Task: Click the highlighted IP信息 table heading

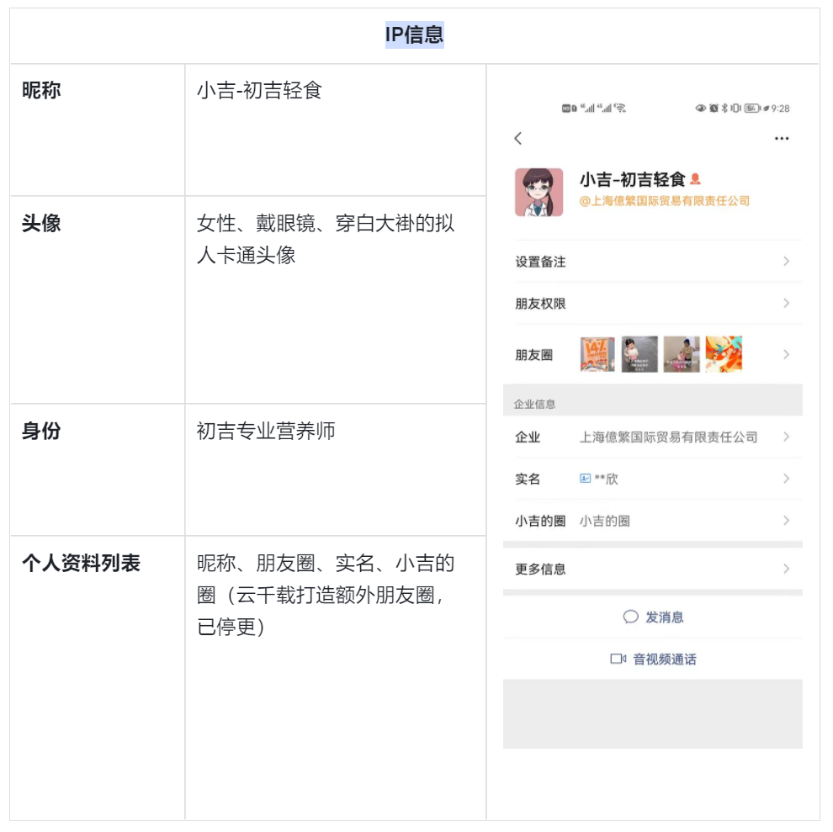Action: [x=415, y=35]
